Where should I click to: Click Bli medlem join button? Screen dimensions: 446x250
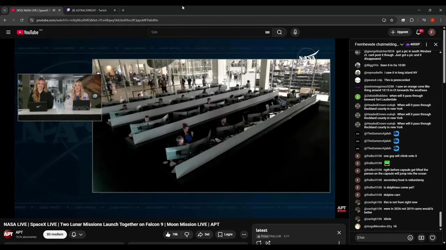tap(55, 234)
